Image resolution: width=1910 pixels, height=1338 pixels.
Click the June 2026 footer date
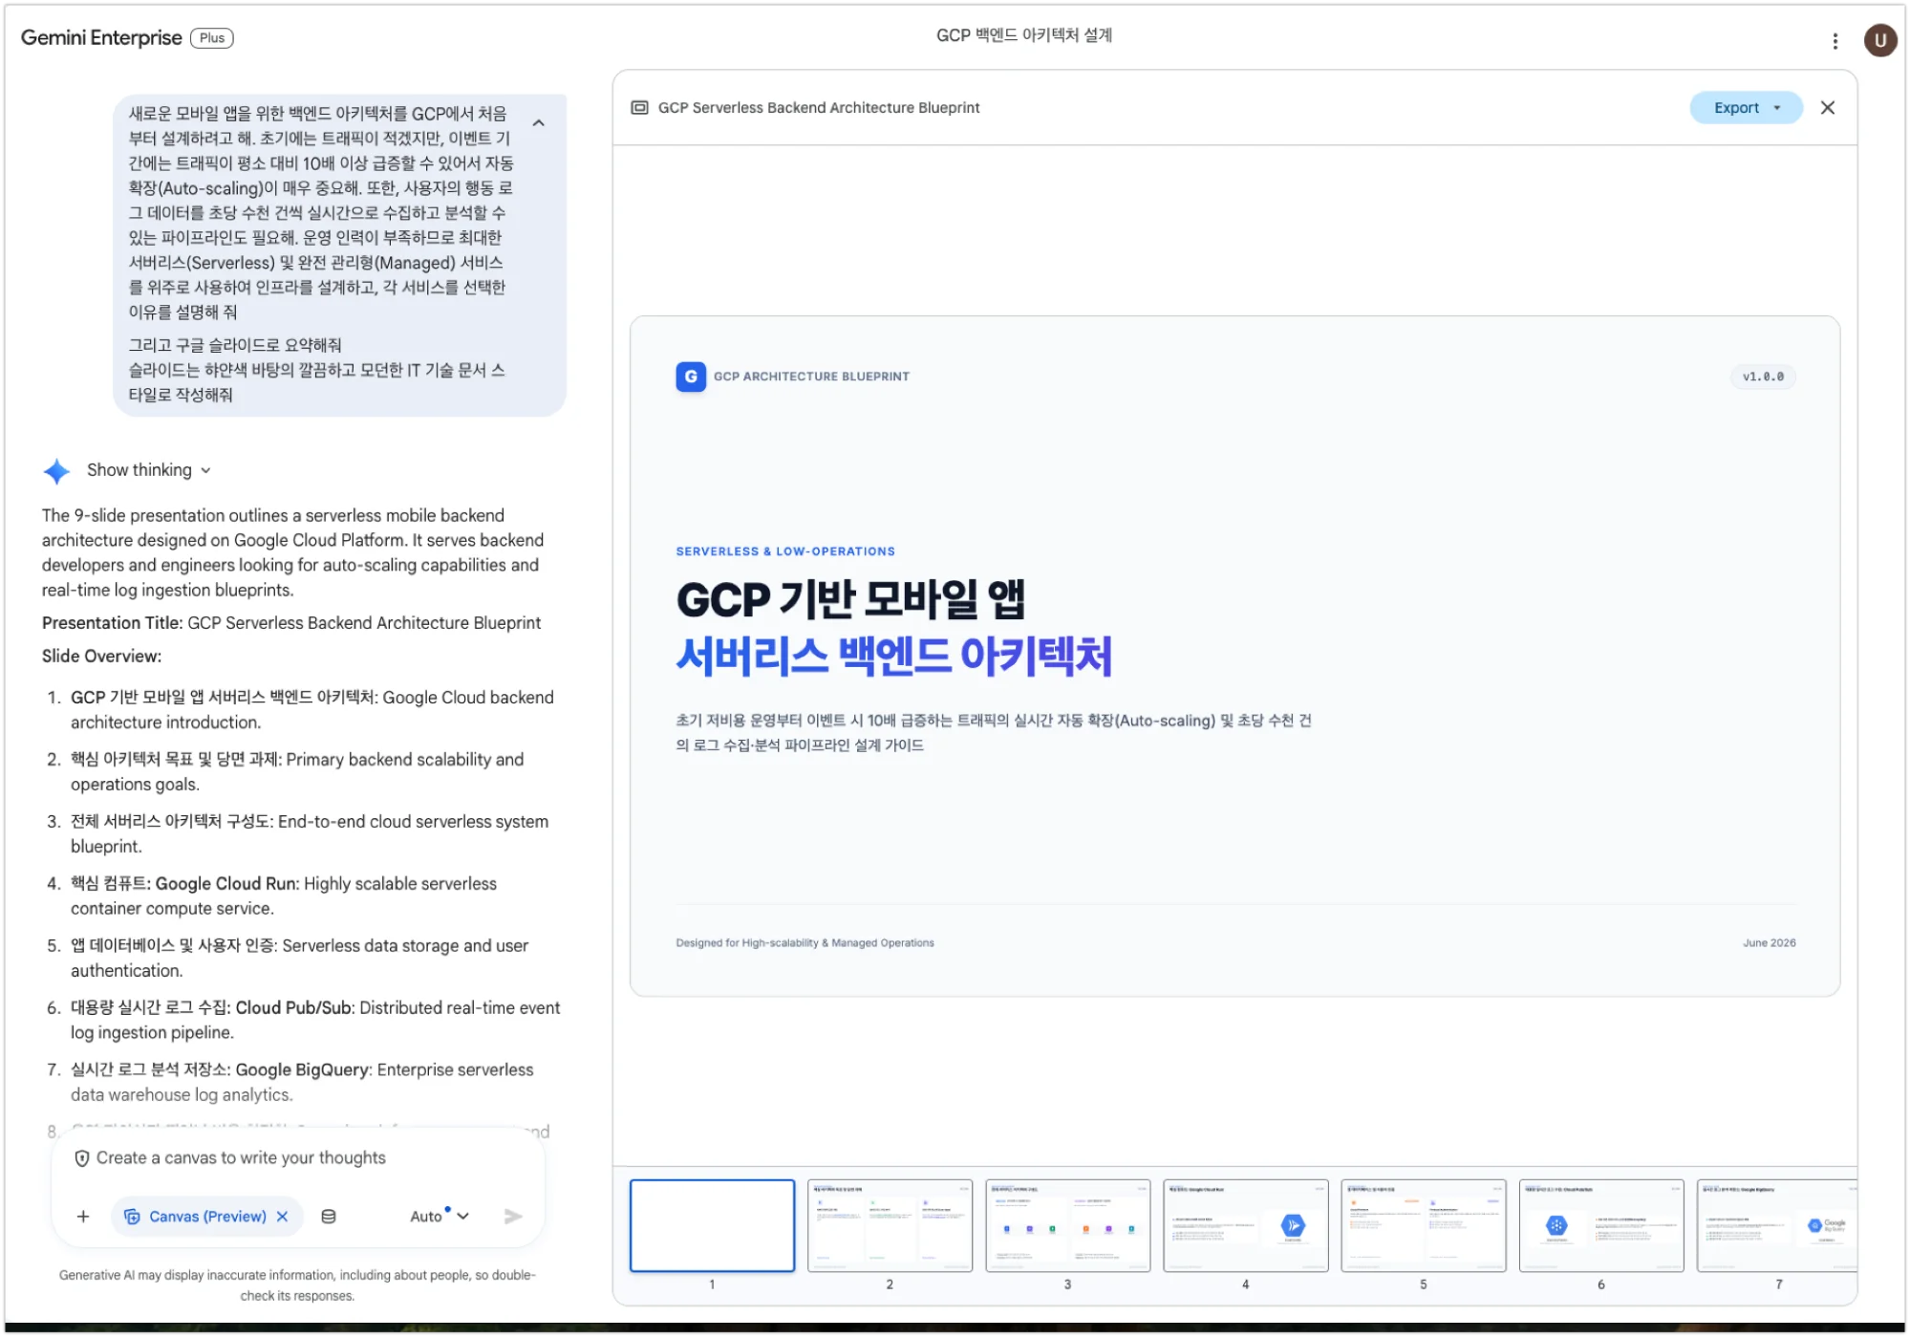pos(1769,942)
